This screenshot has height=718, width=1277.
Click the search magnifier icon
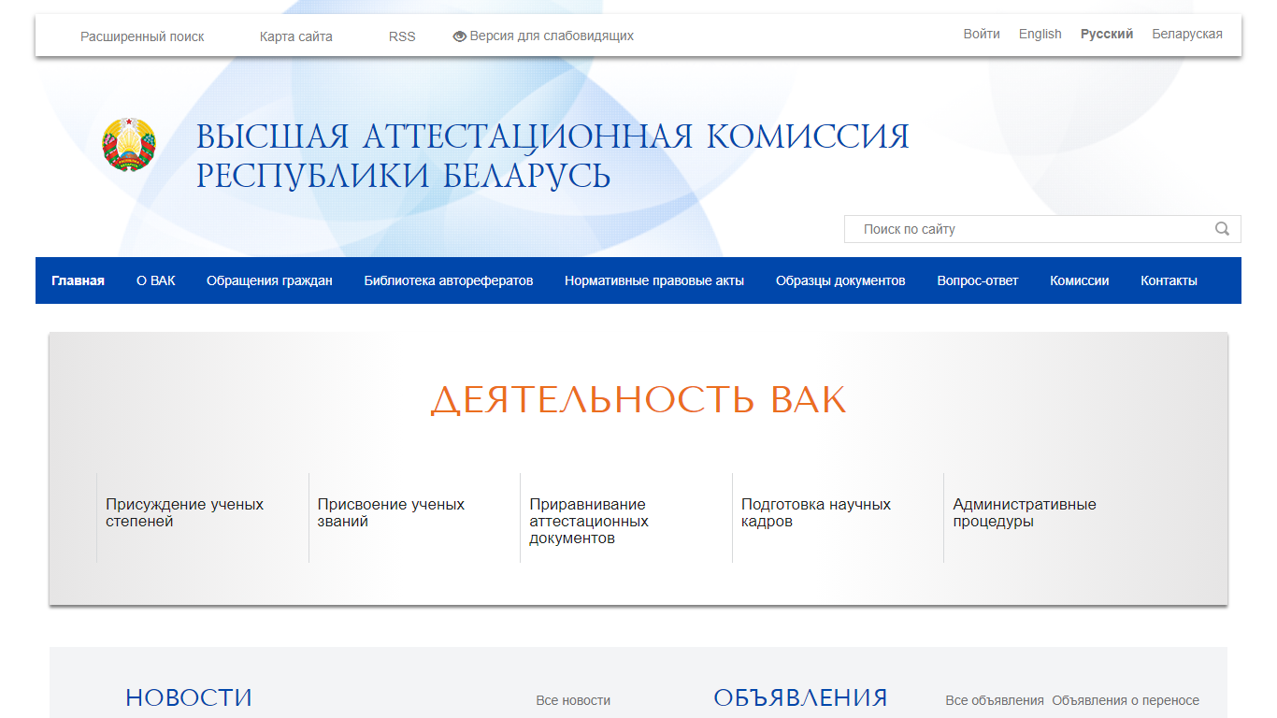click(x=1222, y=229)
